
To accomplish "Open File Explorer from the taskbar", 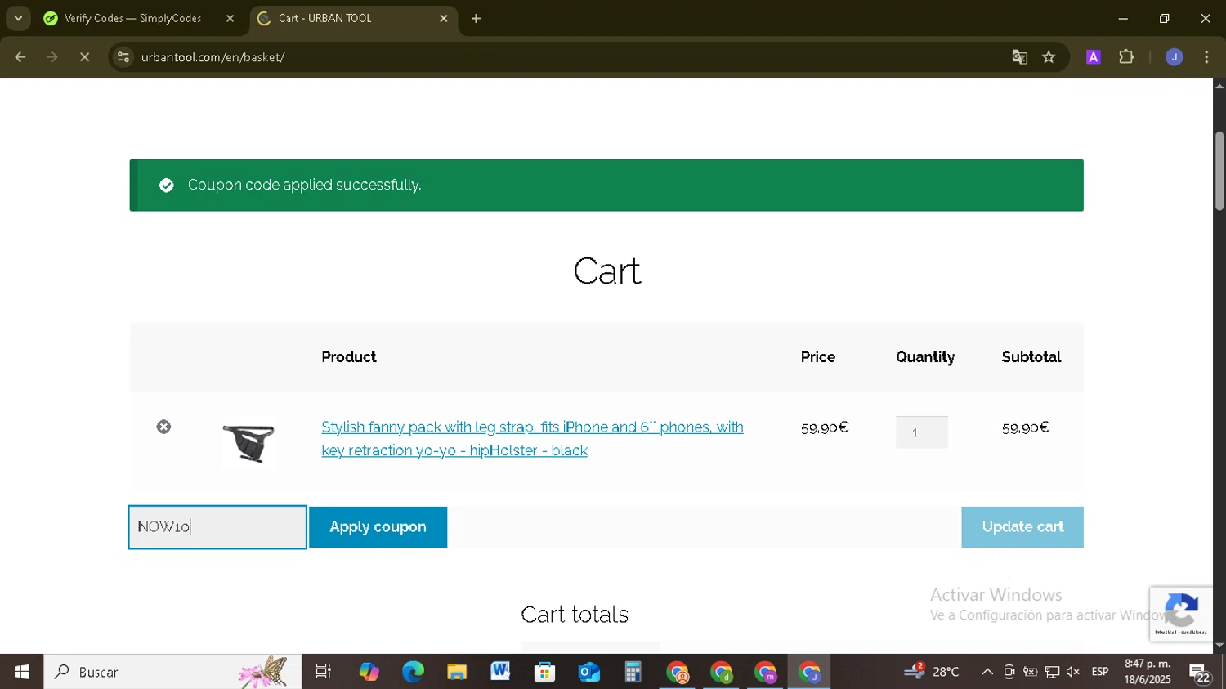I will (457, 672).
